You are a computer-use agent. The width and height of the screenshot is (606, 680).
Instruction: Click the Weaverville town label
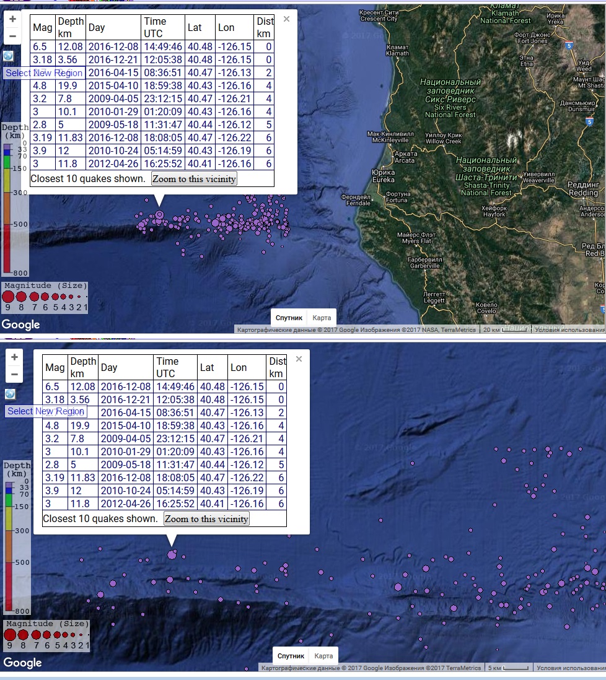point(538,177)
